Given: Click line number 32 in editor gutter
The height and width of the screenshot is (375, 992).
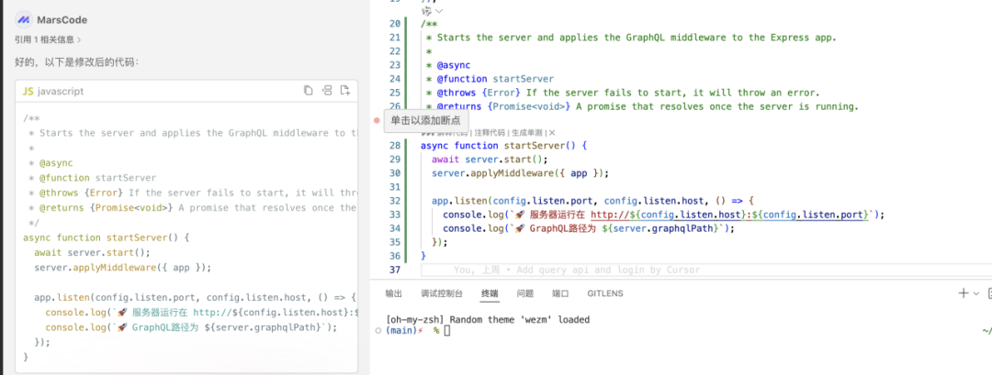Looking at the screenshot, I should [x=395, y=201].
